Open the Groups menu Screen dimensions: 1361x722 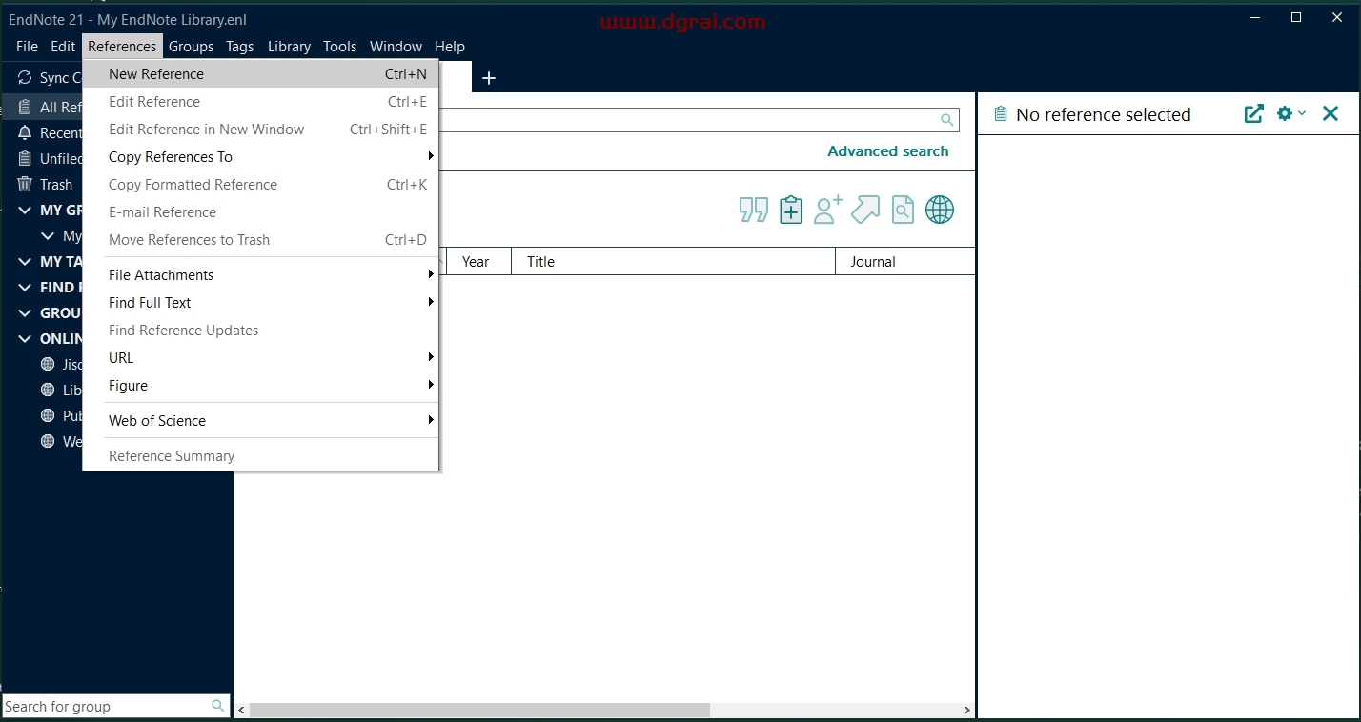(x=191, y=46)
